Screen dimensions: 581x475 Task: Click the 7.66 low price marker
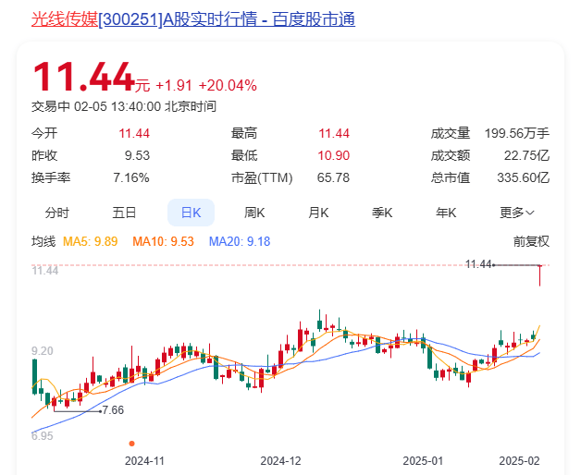(113, 410)
